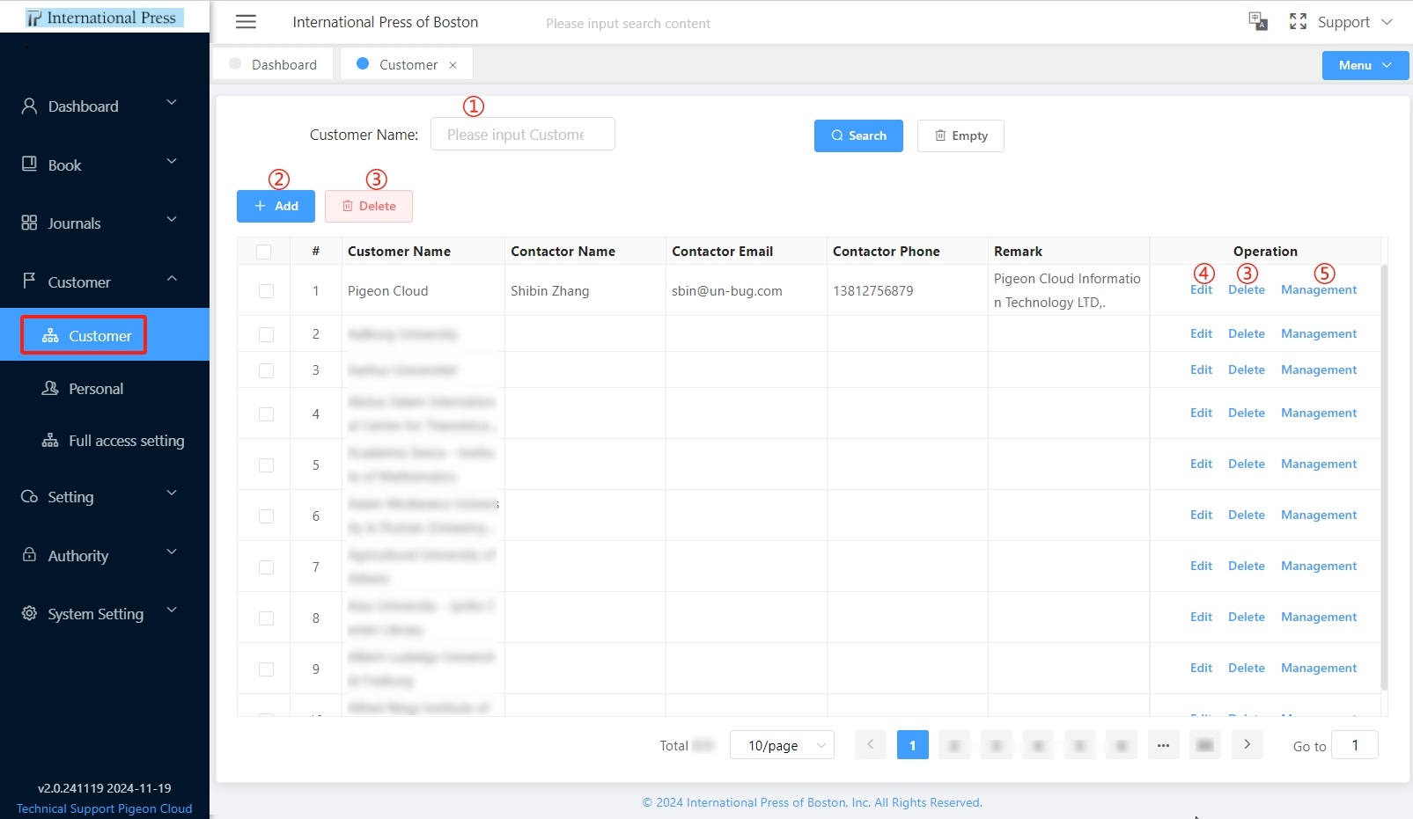Click the pagination ellipsis more pages button
1413x819 pixels.
pos(1163,745)
